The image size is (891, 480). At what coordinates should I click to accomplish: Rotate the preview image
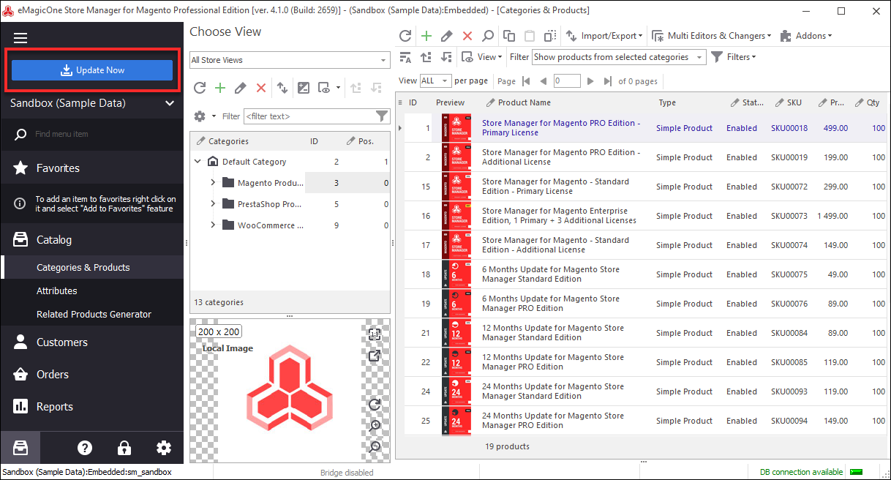click(375, 405)
